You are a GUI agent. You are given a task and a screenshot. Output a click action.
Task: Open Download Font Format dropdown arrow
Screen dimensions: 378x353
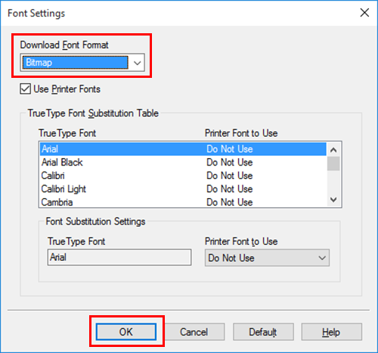[137, 63]
